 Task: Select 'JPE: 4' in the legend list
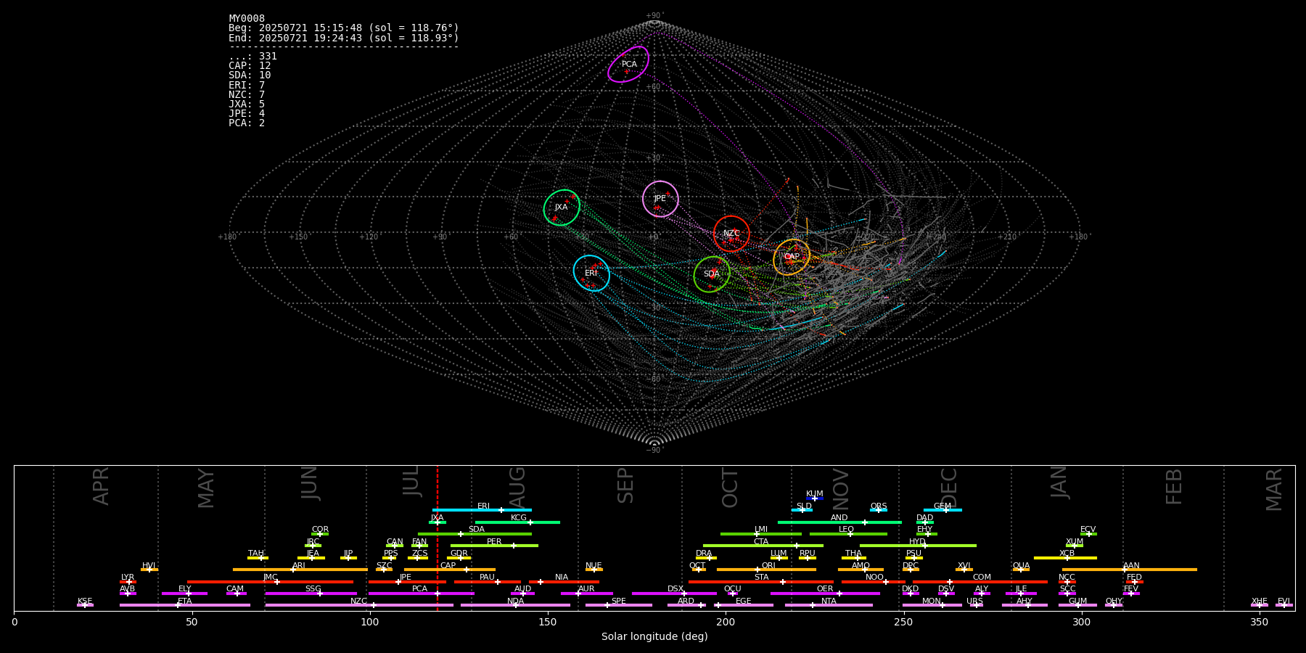click(247, 113)
